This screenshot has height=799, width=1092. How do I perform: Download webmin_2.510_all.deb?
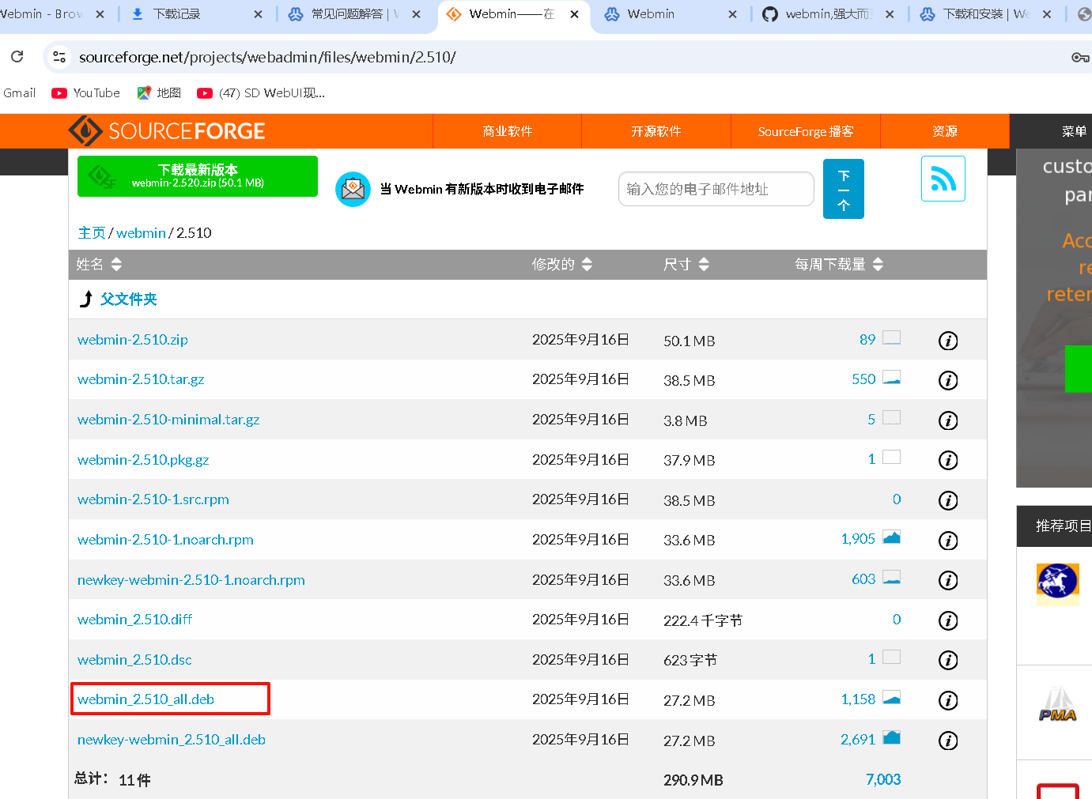[146, 699]
